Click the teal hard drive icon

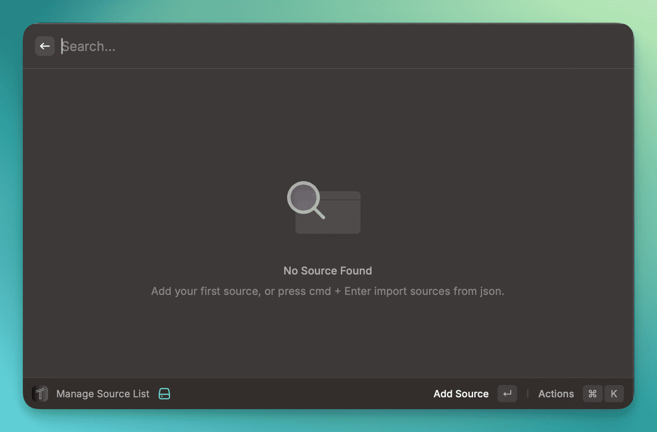click(164, 394)
